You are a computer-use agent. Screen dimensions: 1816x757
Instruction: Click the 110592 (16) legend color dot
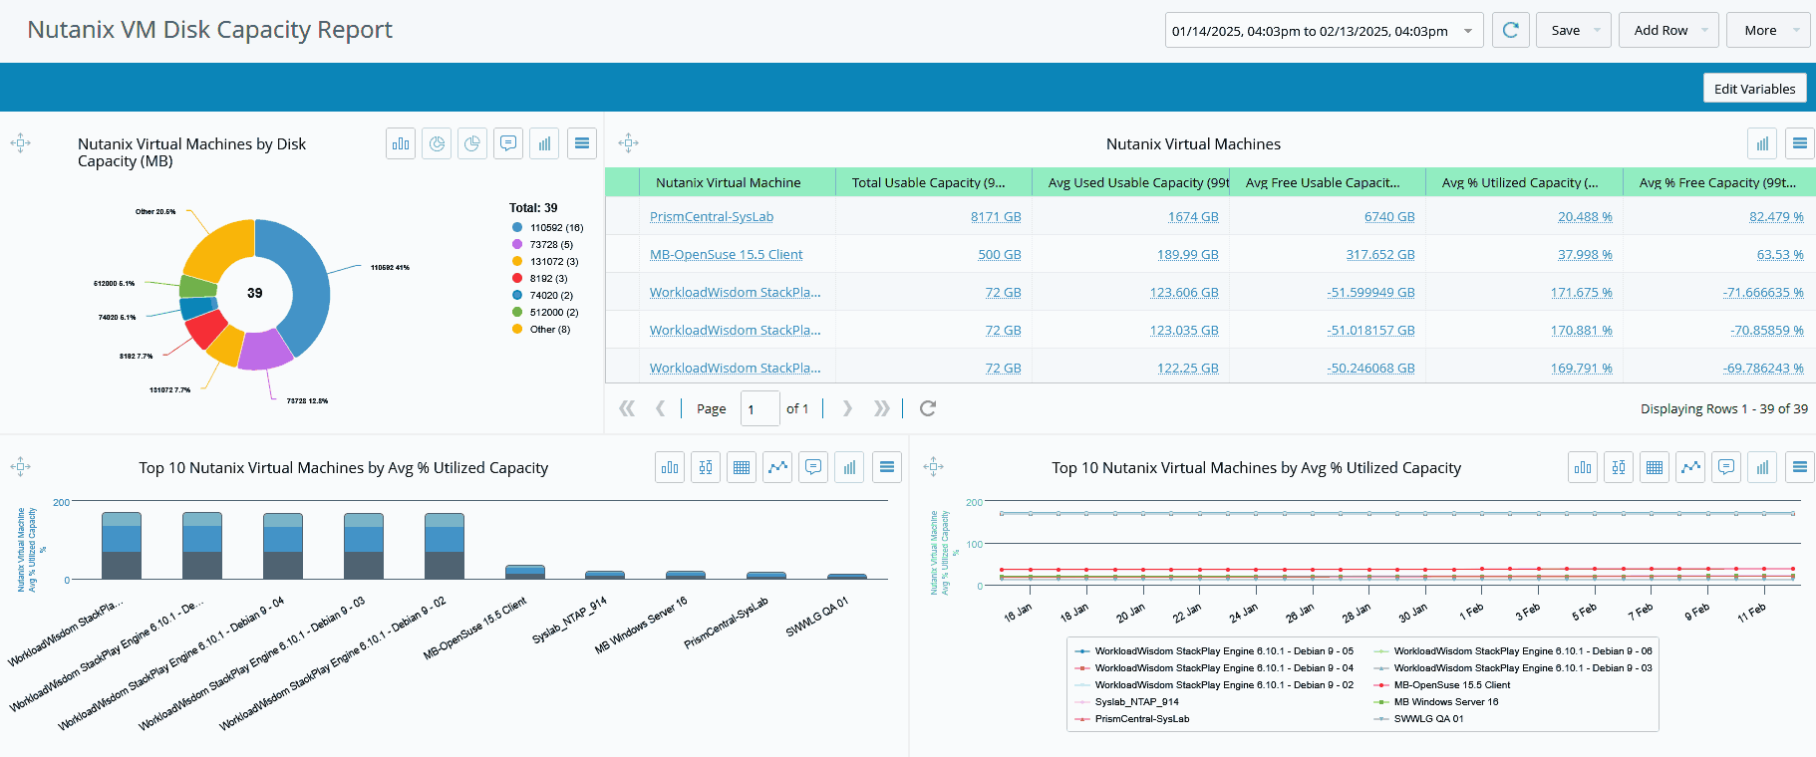(517, 227)
